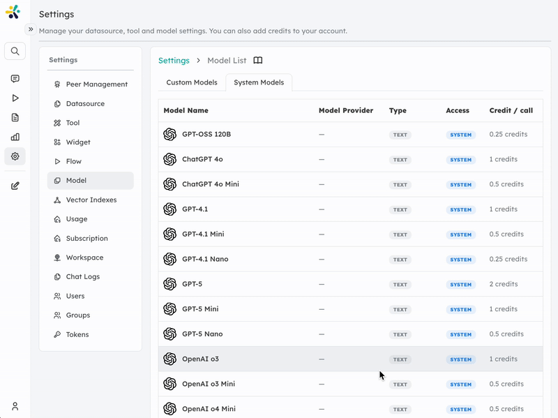Click the search icon in left rail
The image size is (558, 418).
15,51
